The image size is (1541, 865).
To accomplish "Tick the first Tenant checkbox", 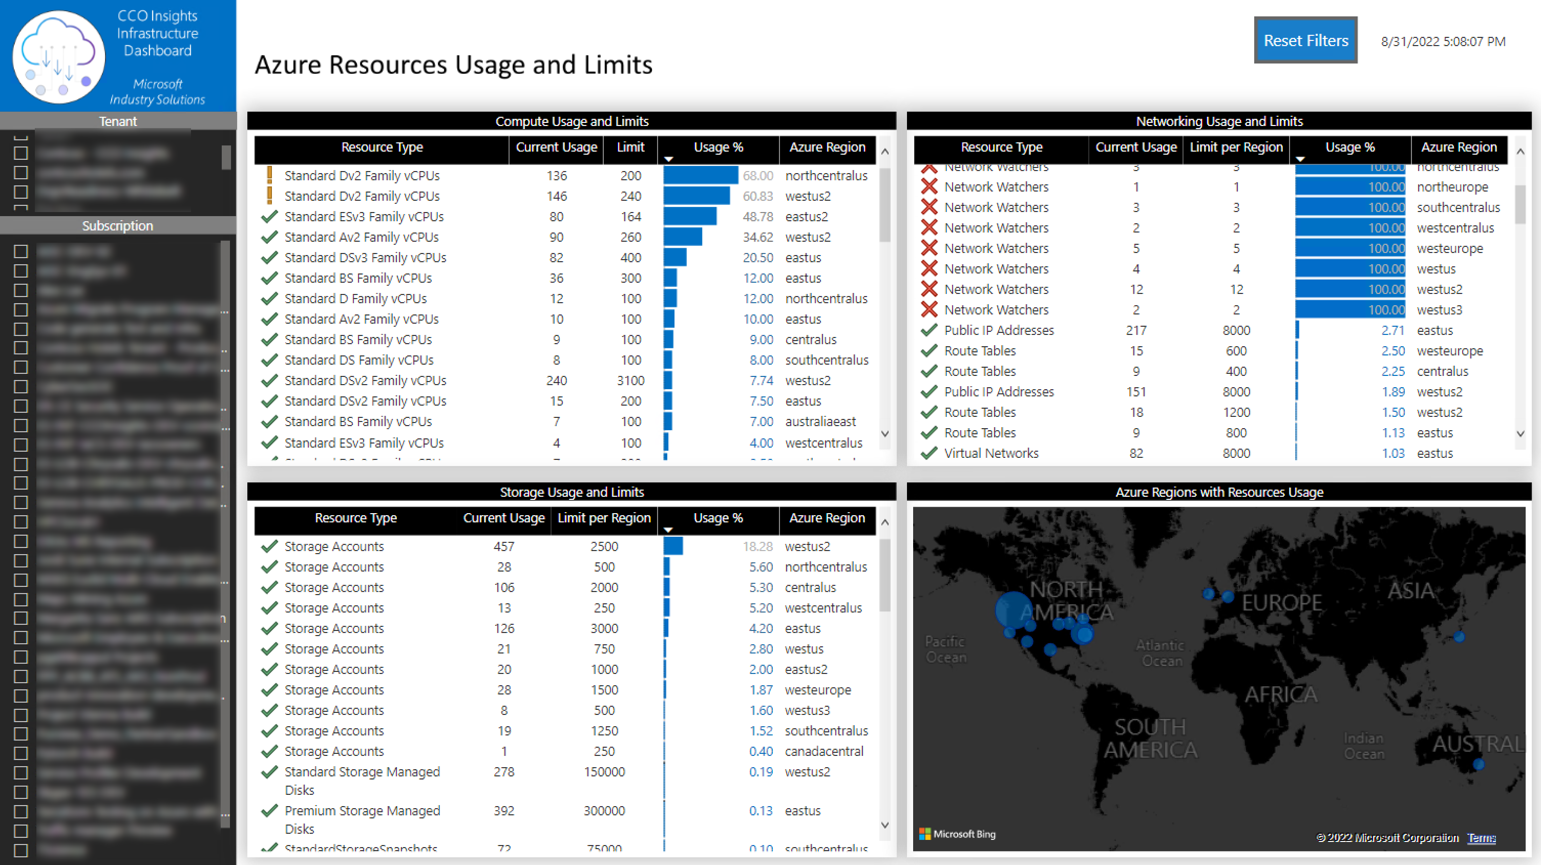I will pyautogui.click(x=21, y=153).
